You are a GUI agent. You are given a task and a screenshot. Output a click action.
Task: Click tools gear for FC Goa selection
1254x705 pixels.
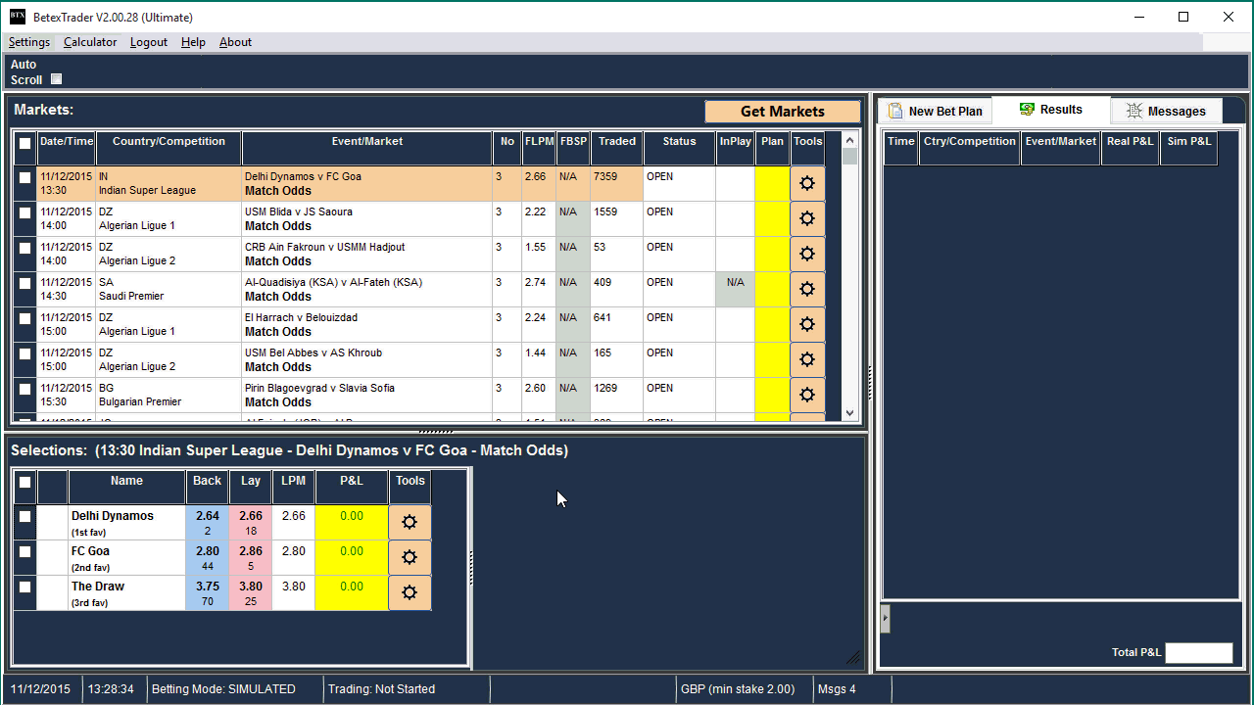[x=410, y=557]
